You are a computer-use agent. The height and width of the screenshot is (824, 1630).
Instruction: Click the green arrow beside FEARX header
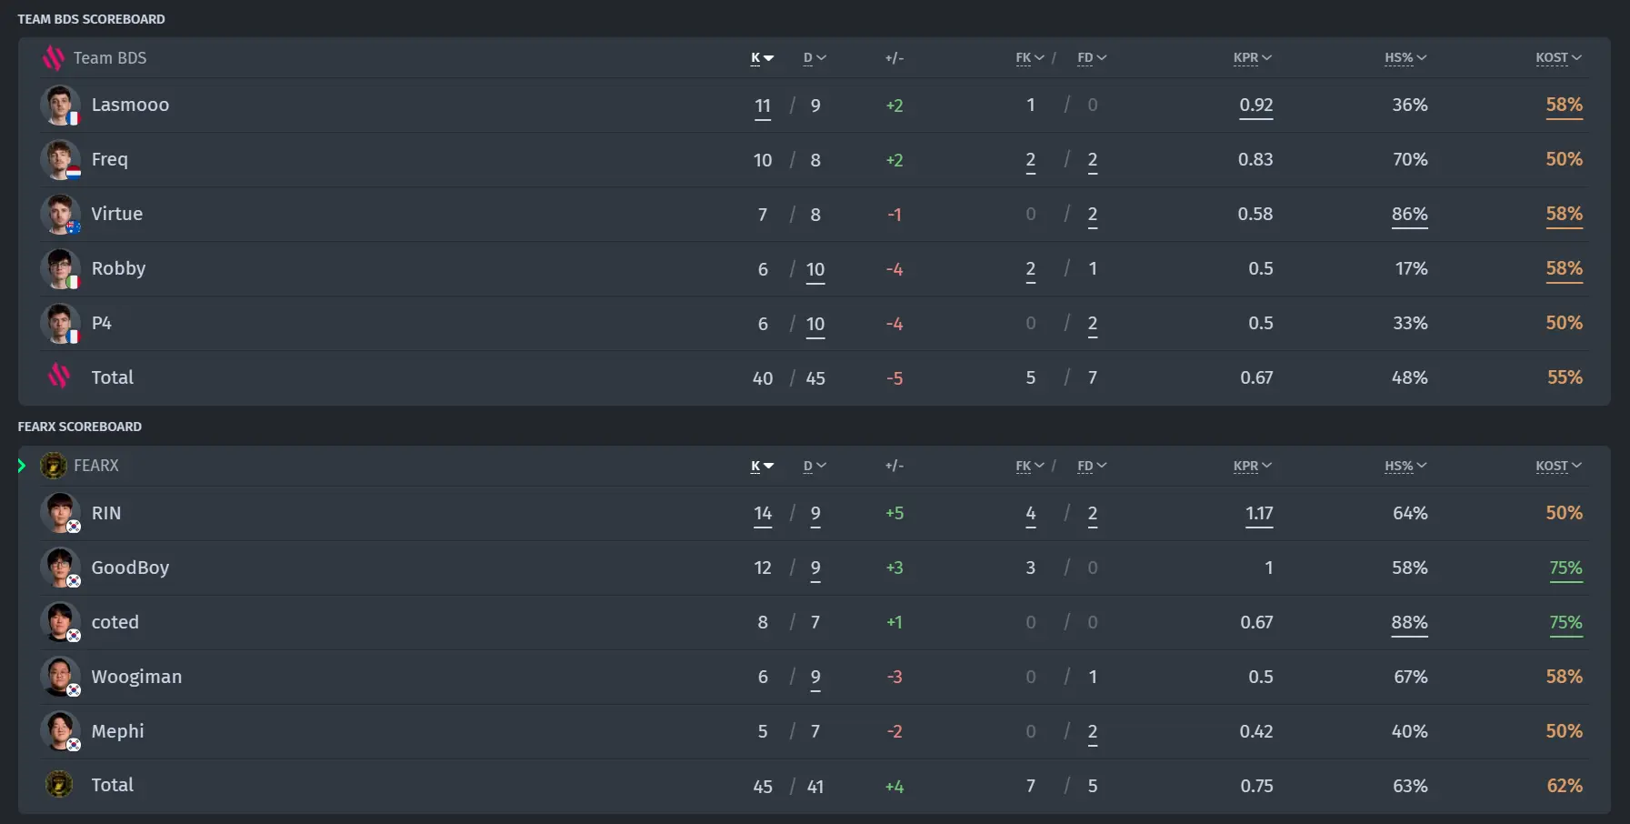tap(22, 466)
